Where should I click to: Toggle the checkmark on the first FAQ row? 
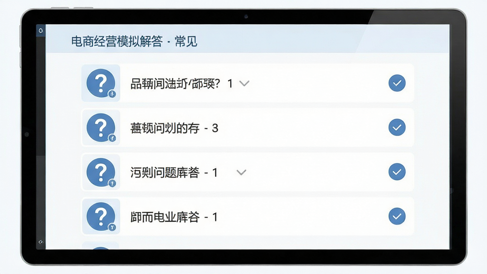pyautogui.click(x=397, y=83)
